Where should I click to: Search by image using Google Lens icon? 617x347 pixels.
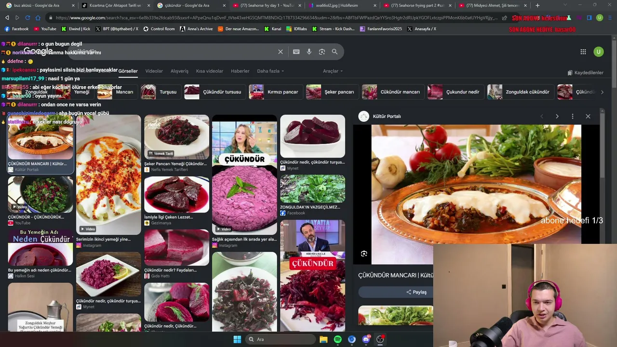point(322,52)
